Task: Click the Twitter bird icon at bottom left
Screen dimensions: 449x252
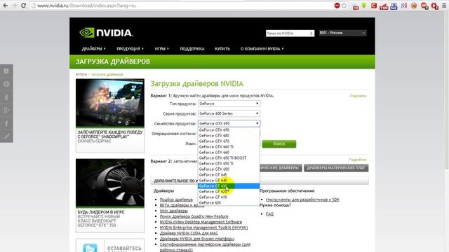Action: pyautogui.click(x=90, y=248)
